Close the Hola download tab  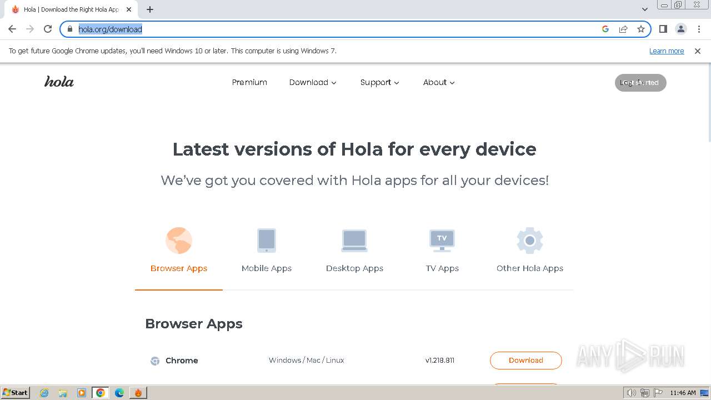(129, 9)
